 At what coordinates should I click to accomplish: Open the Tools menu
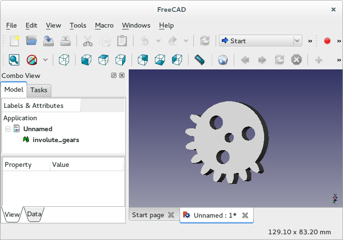point(78,25)
